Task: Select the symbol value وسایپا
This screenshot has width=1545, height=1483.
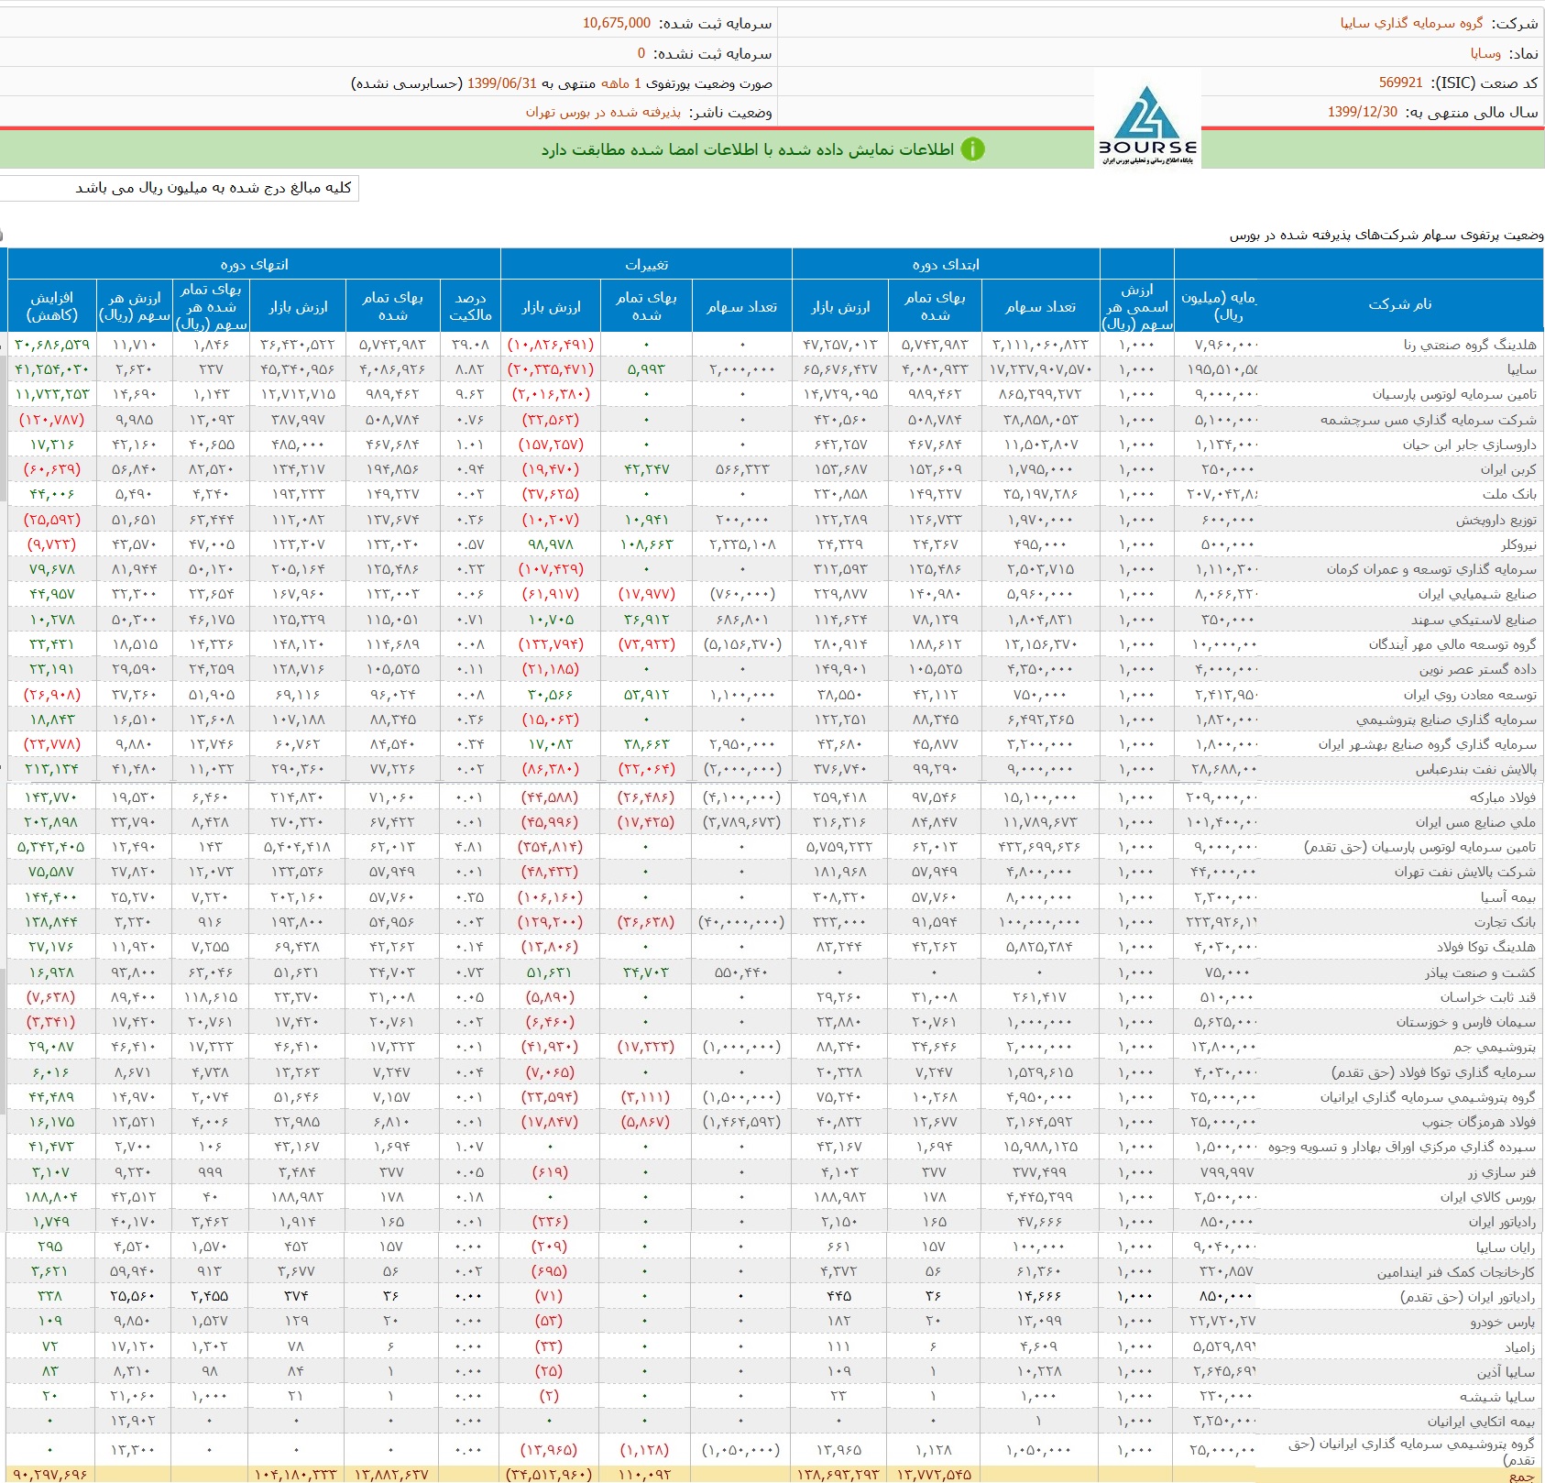Action: pos(1485,53)
